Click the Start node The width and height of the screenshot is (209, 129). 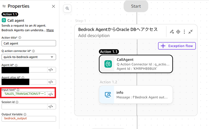(x=136, y=6)
